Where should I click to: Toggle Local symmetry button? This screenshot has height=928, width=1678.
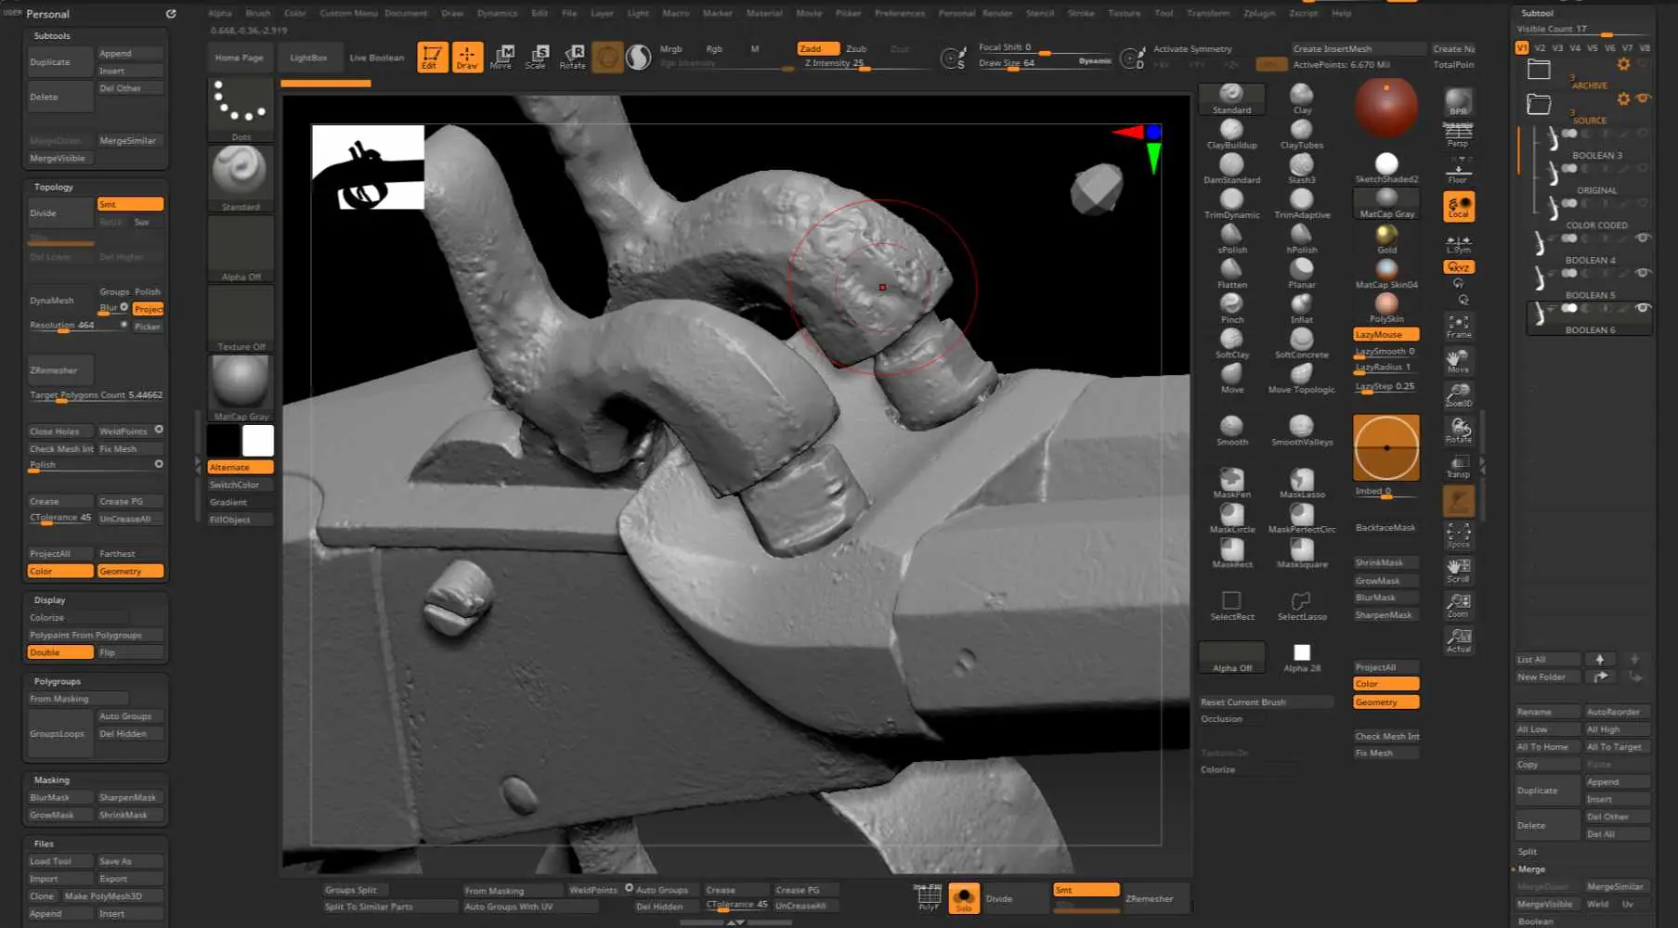[x=1459, y=207]
